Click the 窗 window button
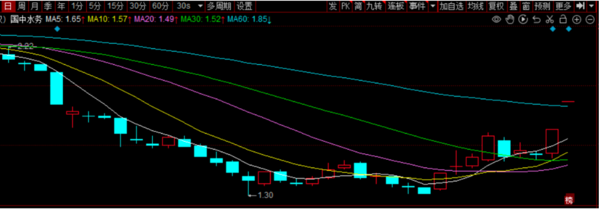601x209 pixels. pyautogui.click(x=526, y=6)
